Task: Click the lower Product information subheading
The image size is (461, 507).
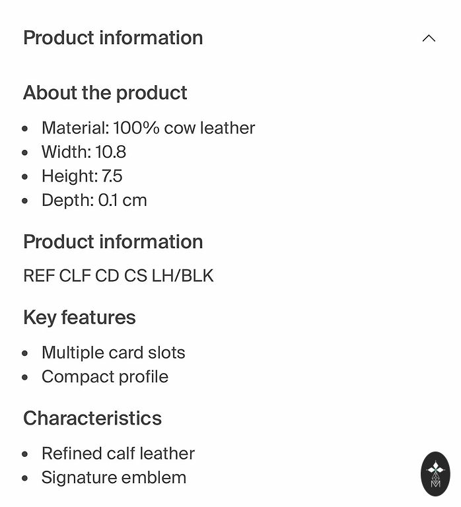Action: pyautogui.click(x=113, y=242)
